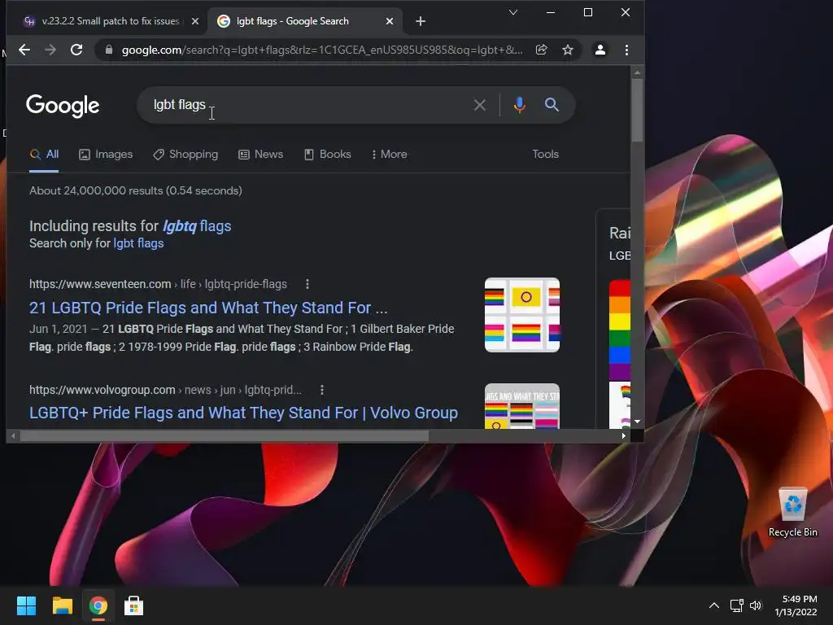
Task: Click the Chrome icon on the taskbar
Action: point(98,605)
